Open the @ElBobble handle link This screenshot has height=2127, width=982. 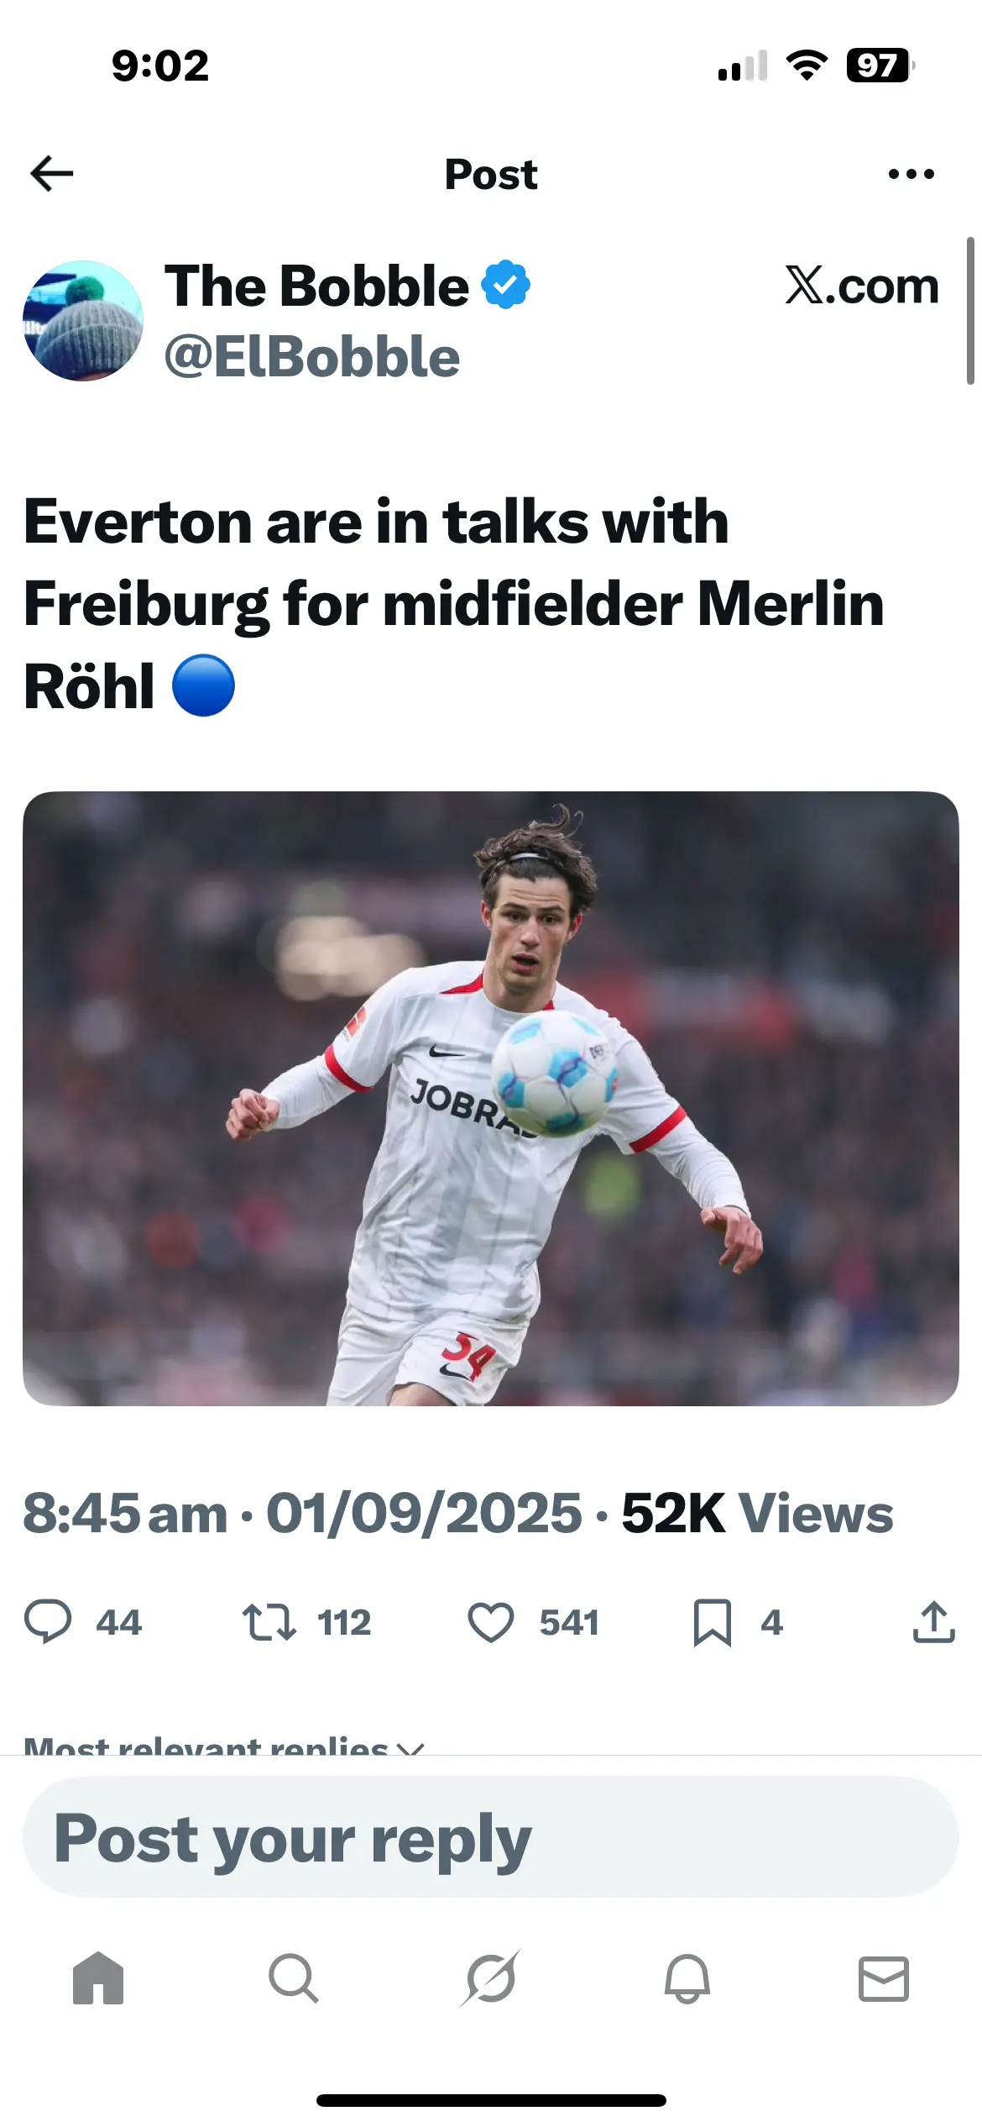(312, 358)
